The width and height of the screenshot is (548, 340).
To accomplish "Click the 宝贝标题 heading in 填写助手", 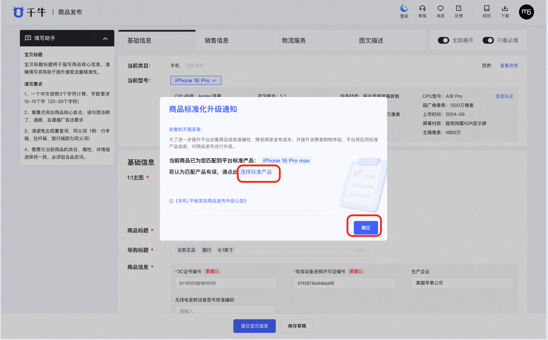I will point(34,55).
